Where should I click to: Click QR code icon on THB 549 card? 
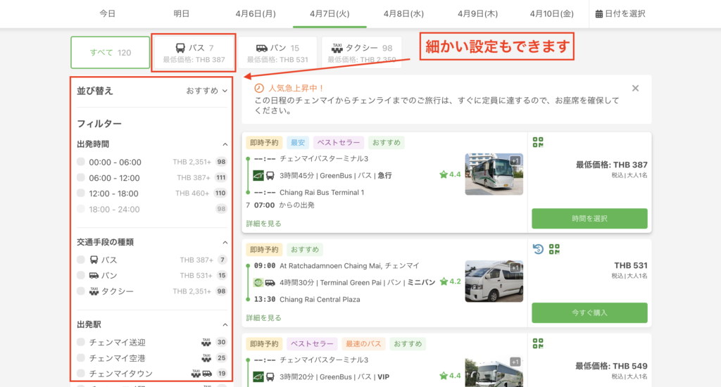pos(537,343)
